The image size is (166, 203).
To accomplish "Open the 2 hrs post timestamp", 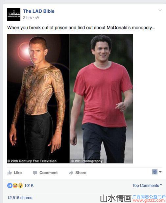I will pyautogui.click(x=27, y=18).
